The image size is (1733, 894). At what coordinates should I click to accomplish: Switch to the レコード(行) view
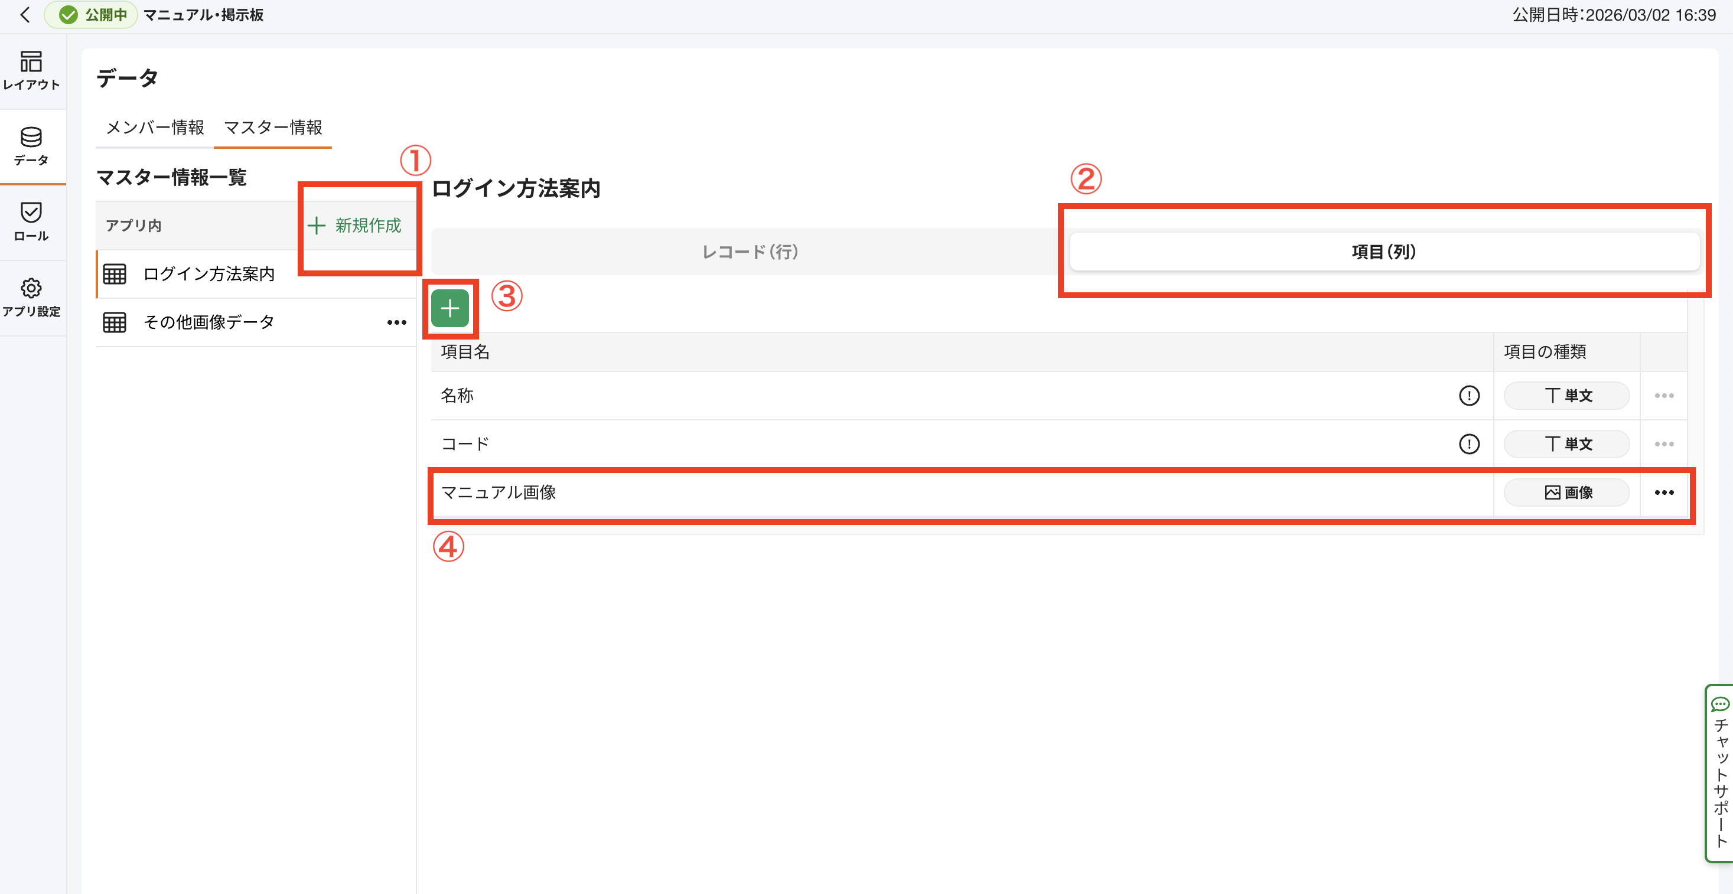click(750, 252)
